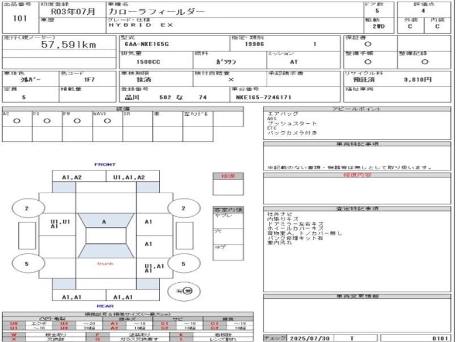Image resolution: width=456 pixels, height=342 pixels.
Task: Select check date 2025/07/30
Action: click(x=310, y=339)
